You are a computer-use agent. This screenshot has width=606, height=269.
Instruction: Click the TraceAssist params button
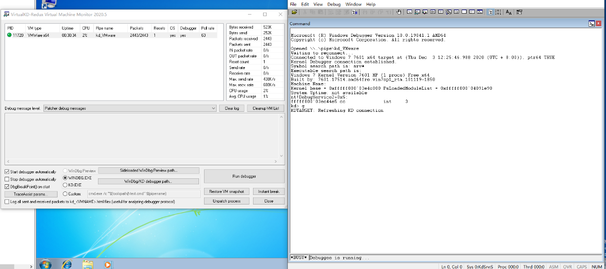[31, 194]
